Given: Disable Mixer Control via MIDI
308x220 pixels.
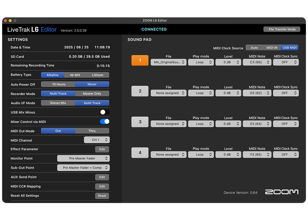Looking at the screenshot, I should [105, 122].
